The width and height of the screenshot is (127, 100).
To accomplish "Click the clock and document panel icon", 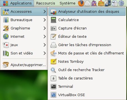I will tap(114, 4).
